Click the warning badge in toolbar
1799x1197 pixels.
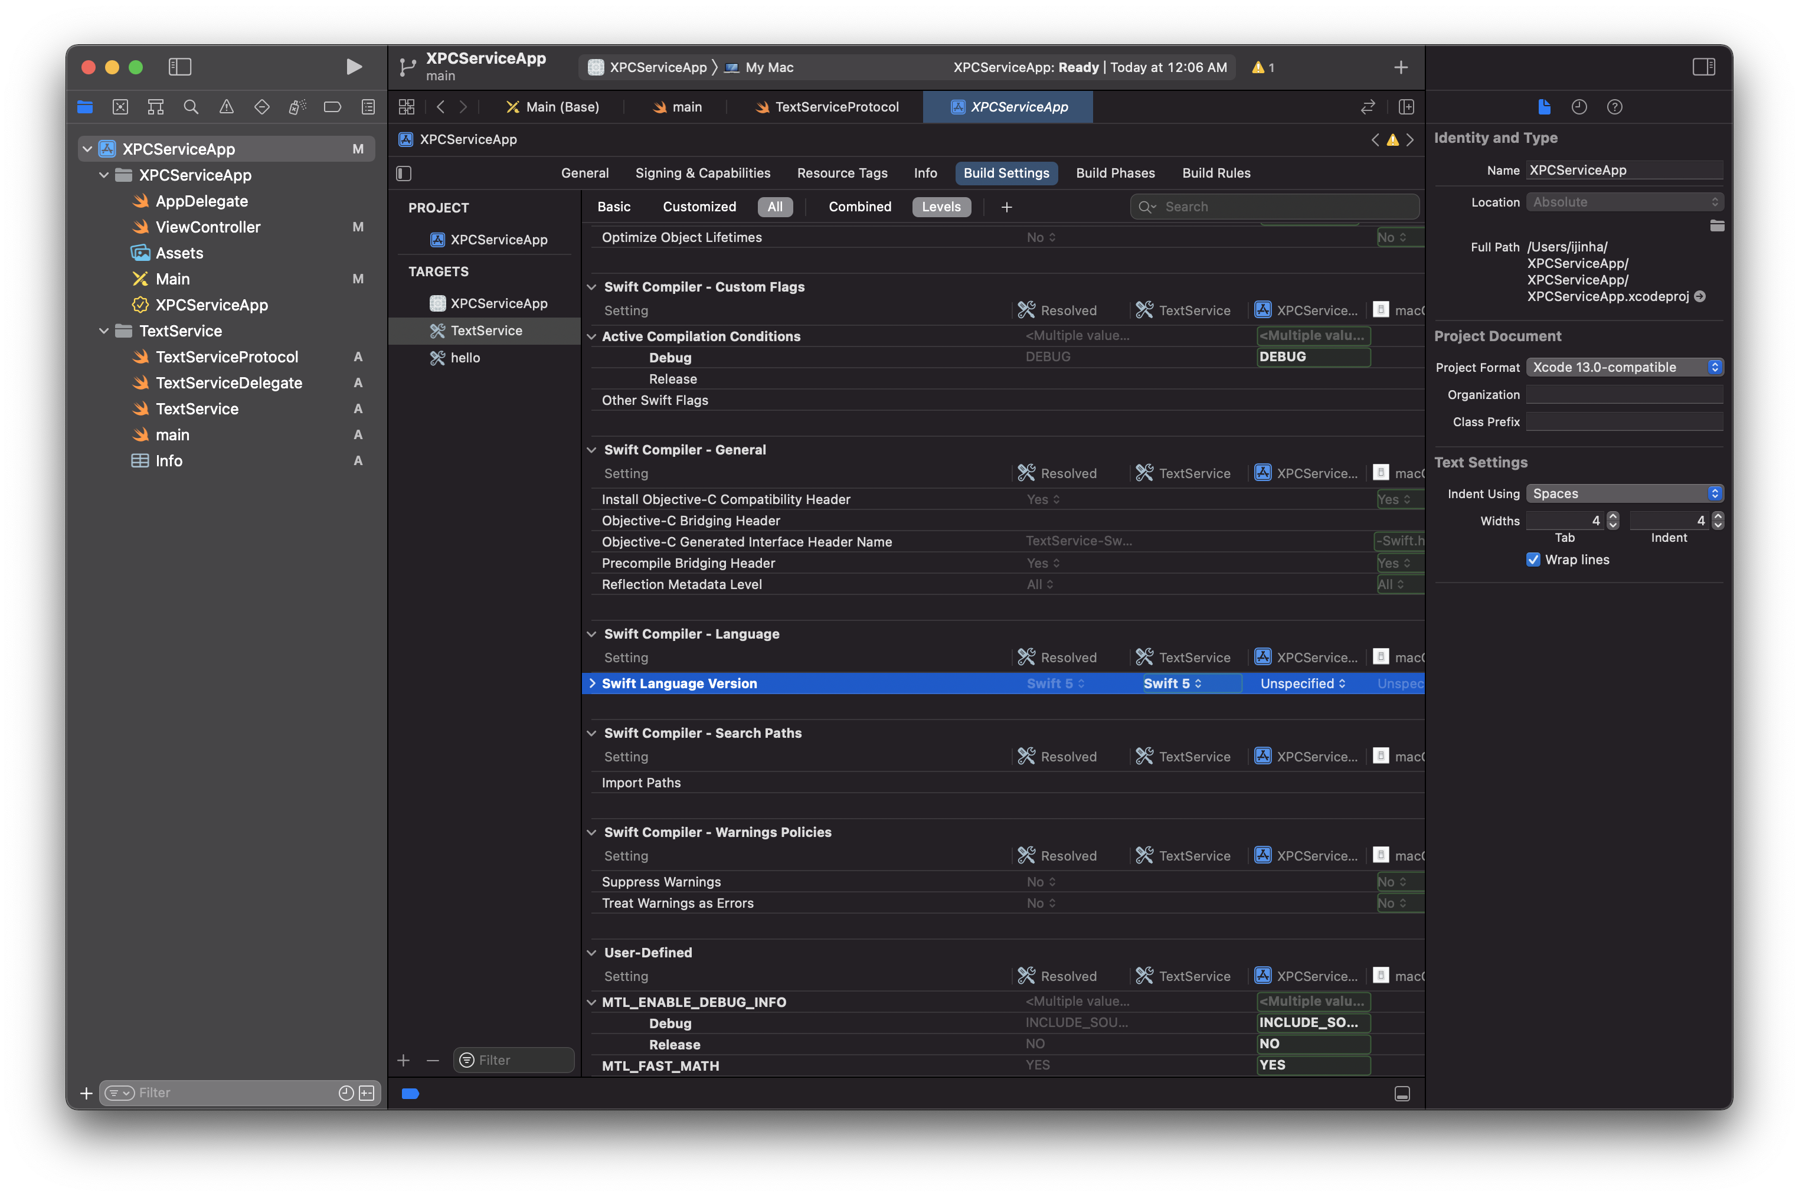pos(1263,67)
